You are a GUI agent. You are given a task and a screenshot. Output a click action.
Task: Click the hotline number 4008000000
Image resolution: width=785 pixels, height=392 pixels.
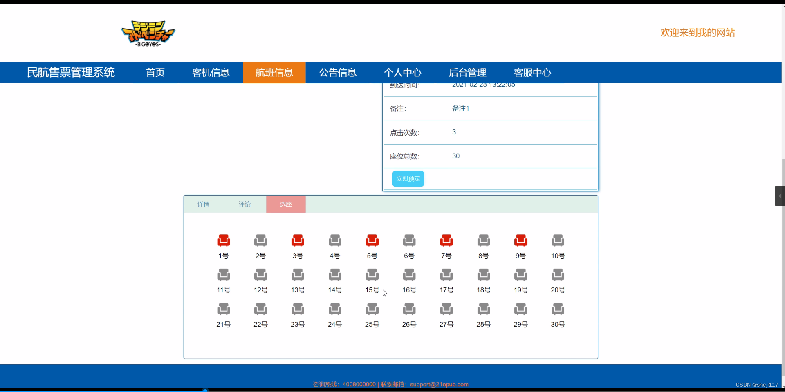point(359,384)
